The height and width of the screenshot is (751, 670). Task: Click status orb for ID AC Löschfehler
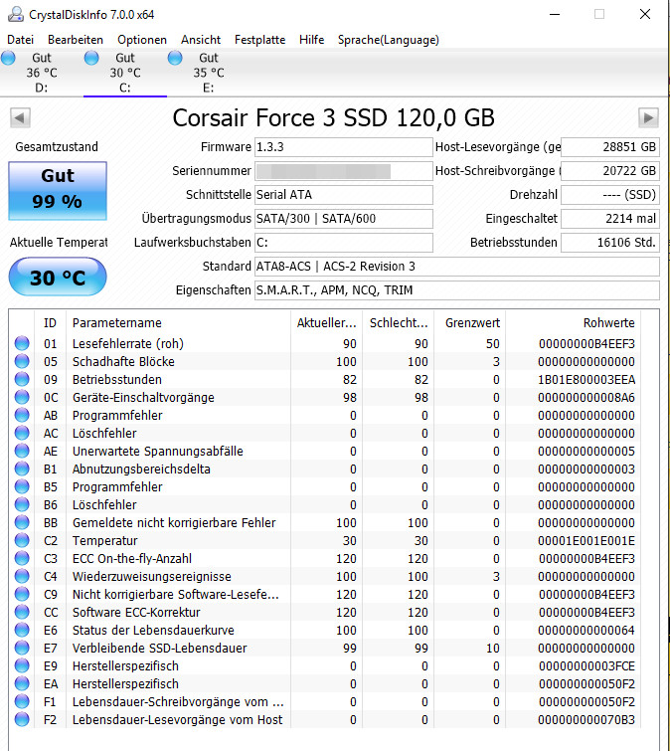(x=22, y=433)
